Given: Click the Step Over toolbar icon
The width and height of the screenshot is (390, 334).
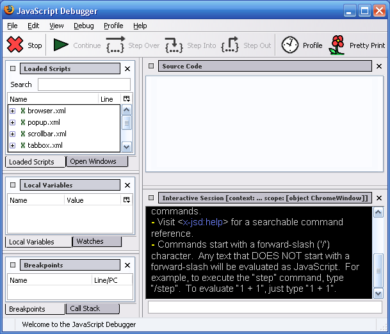Looking at the screenshot, I should tap(115, 45).
